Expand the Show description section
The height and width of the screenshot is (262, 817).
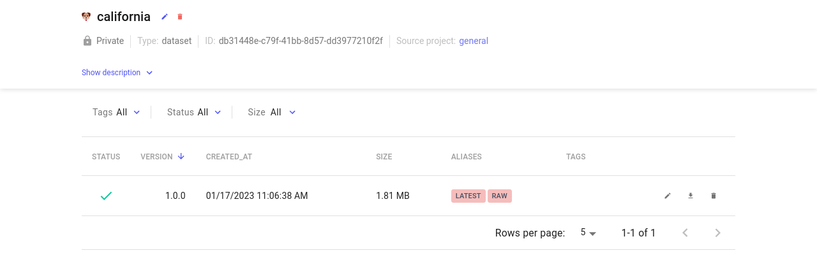click(117, 73)
